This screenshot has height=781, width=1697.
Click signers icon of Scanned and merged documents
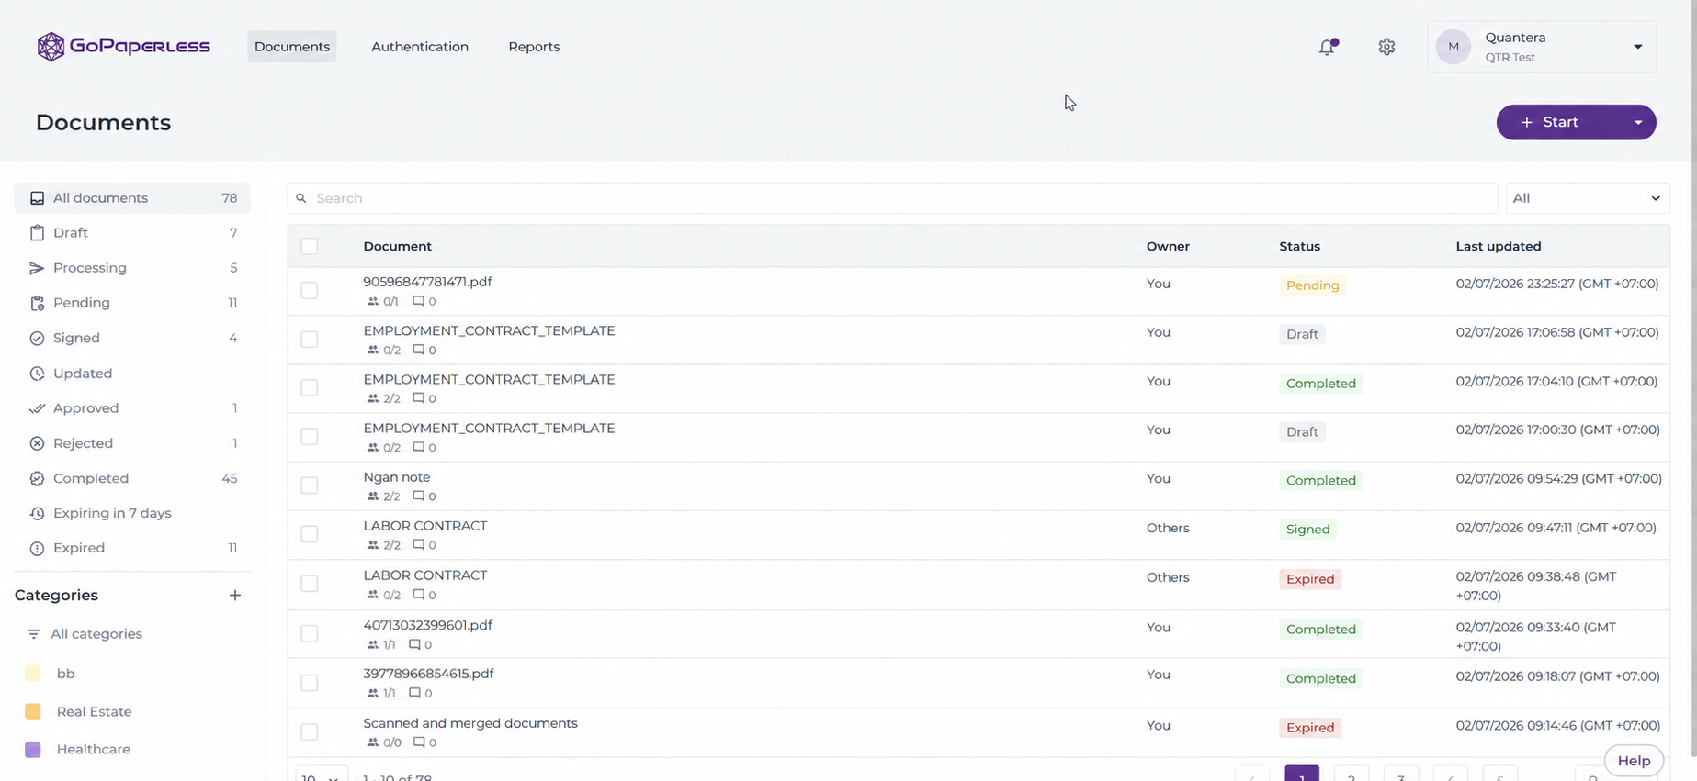pos(372,742)
